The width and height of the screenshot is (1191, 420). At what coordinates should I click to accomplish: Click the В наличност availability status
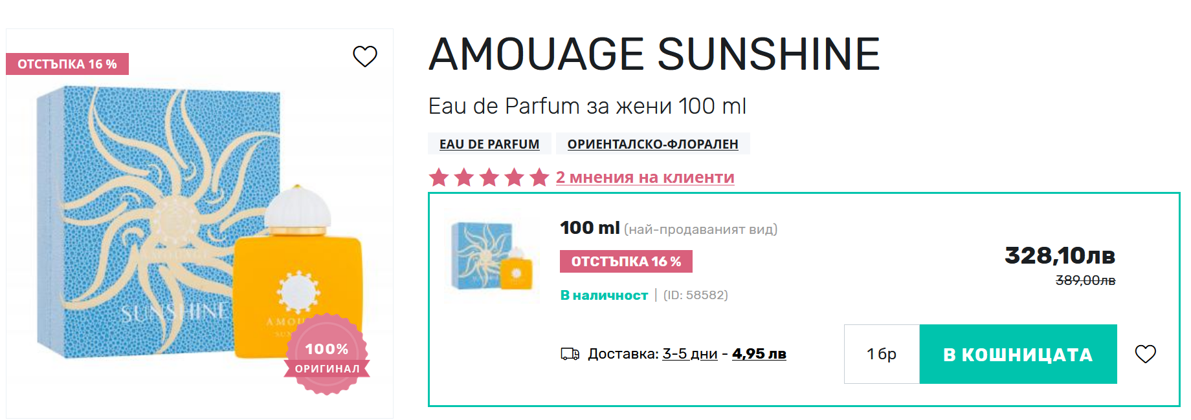coord(604,295)
